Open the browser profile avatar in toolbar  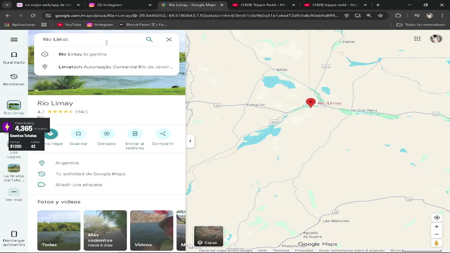pos(429,15)
